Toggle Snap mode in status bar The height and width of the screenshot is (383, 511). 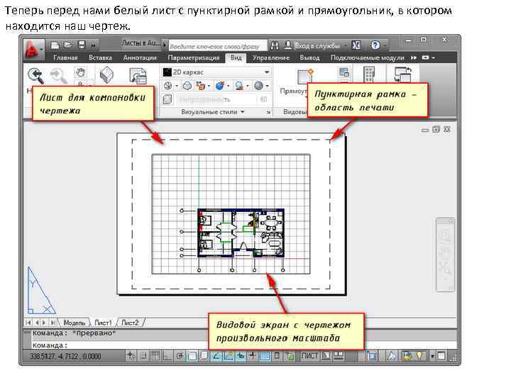143,356
